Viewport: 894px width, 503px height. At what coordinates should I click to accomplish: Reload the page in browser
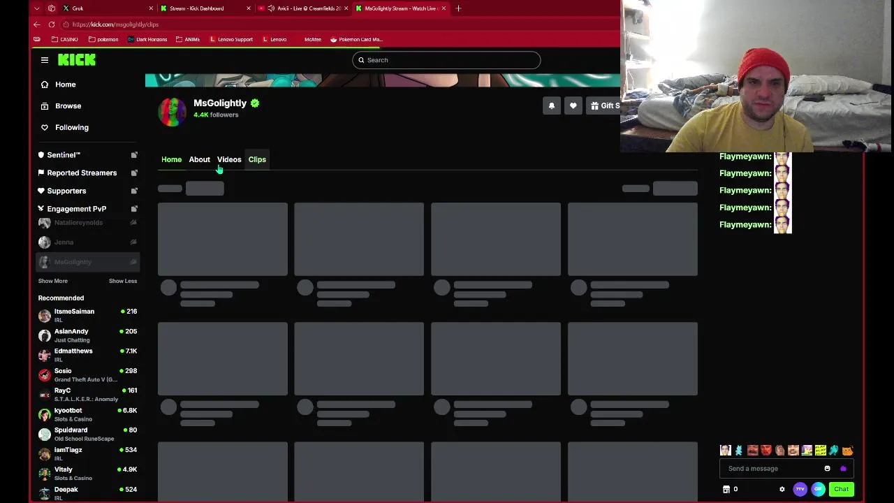52,24
